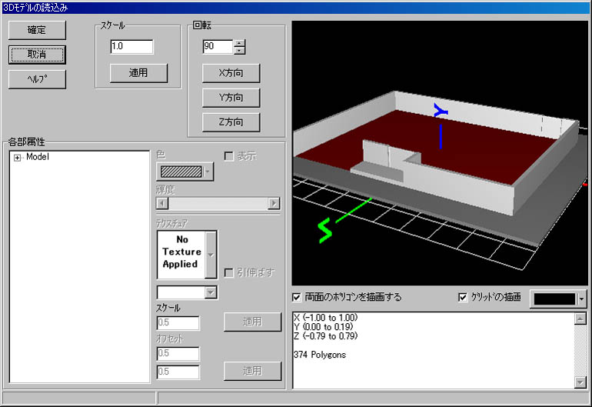Click the rotation angle field showing 90

pyautogui.click(x=218, y=46)
